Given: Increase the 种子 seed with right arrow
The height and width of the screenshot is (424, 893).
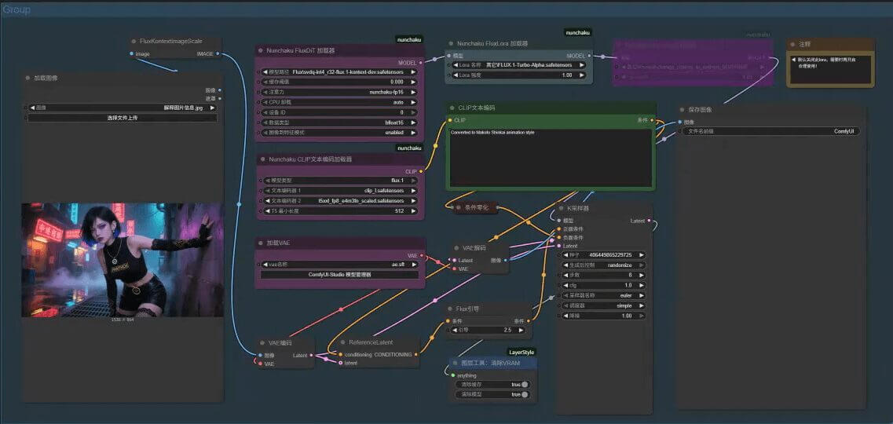Looking at the screenshot, I should pos(641,255).
